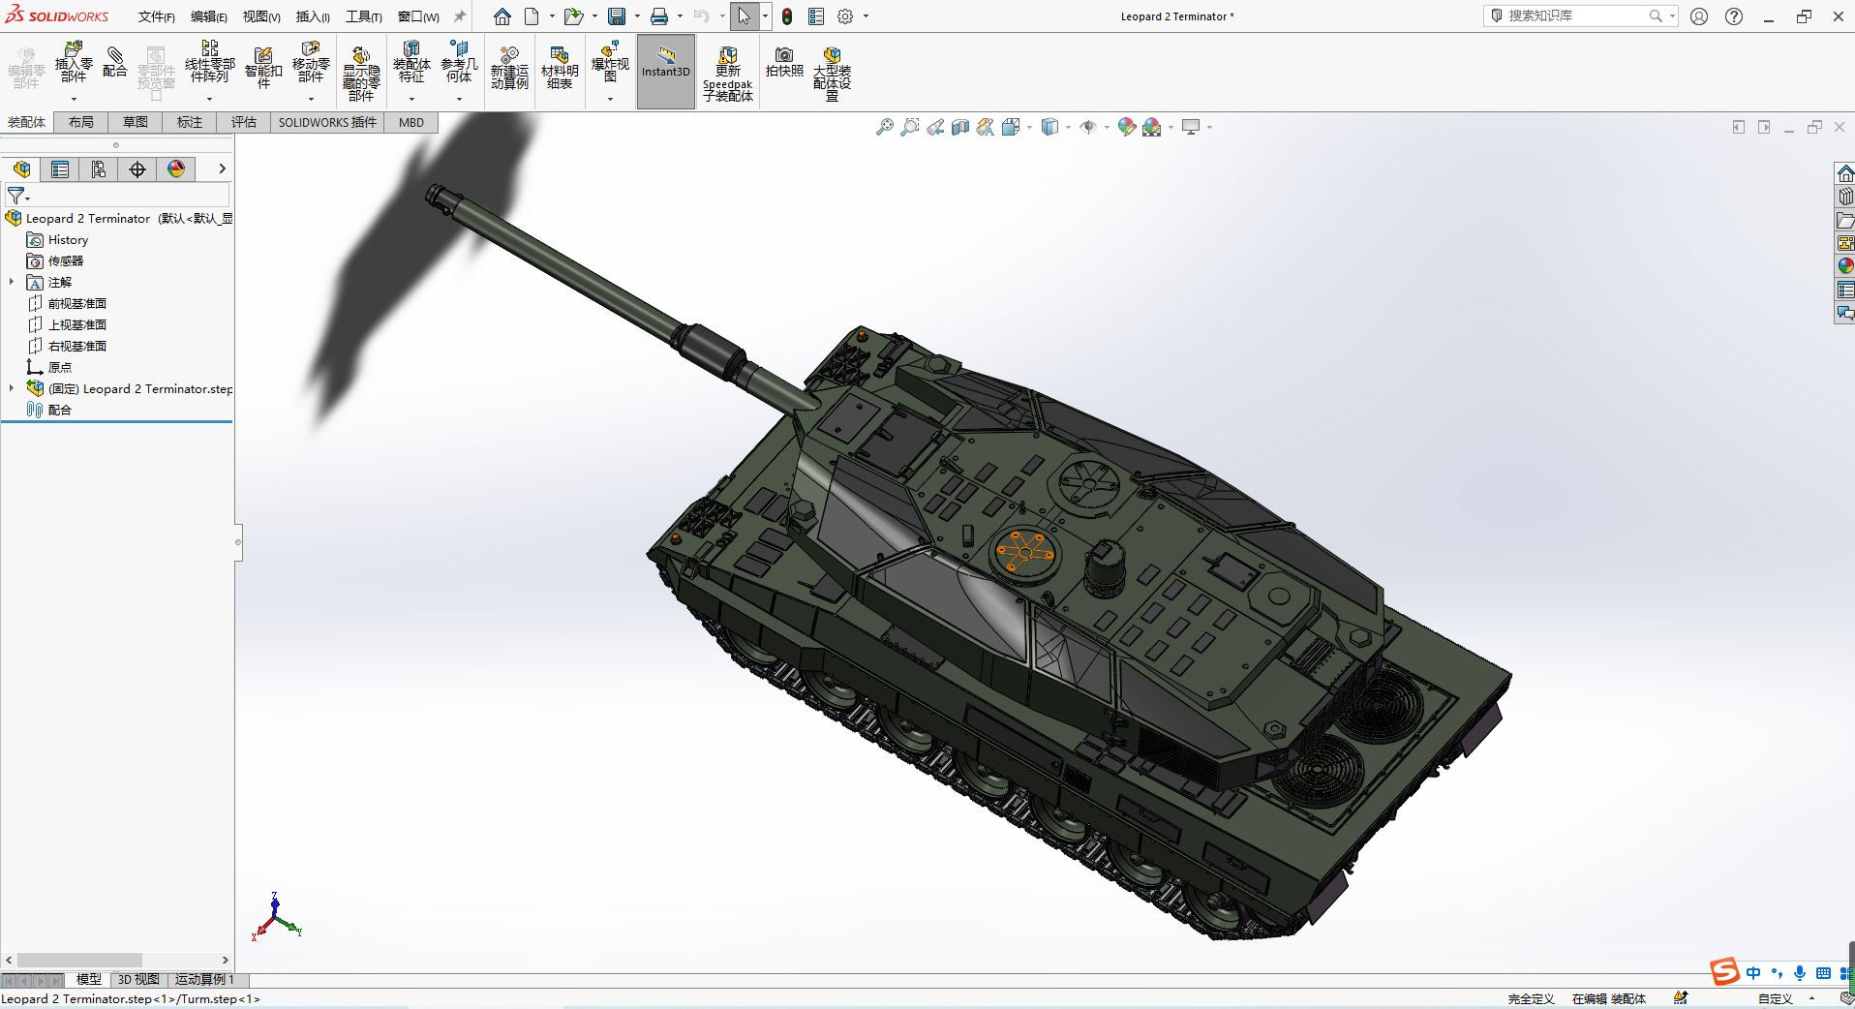Select the Mate (配合) tool
Screen dimensions: 1855x1009
pos(114,61)
